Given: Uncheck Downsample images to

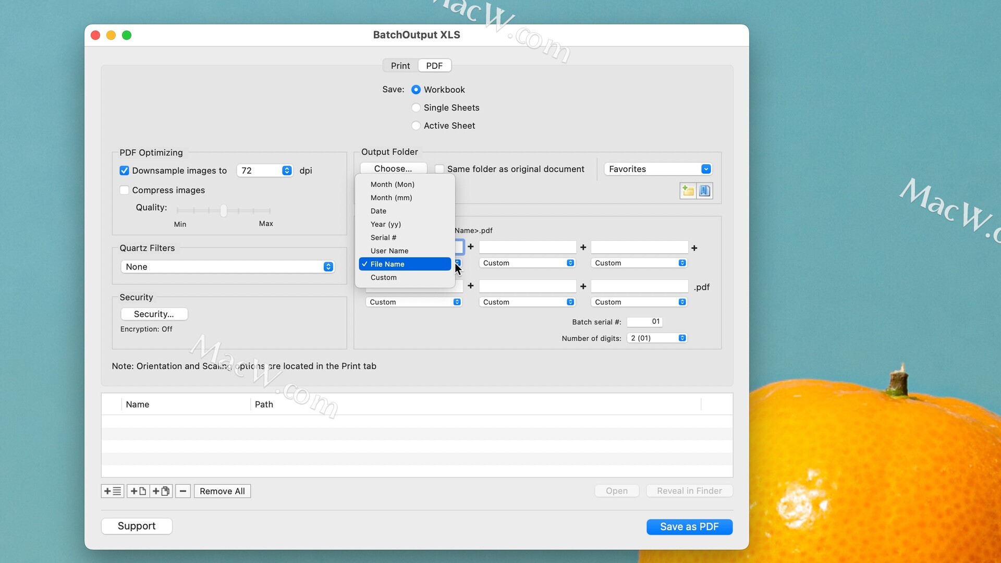Looking at the screenshot, I should [x=124, y=170].
